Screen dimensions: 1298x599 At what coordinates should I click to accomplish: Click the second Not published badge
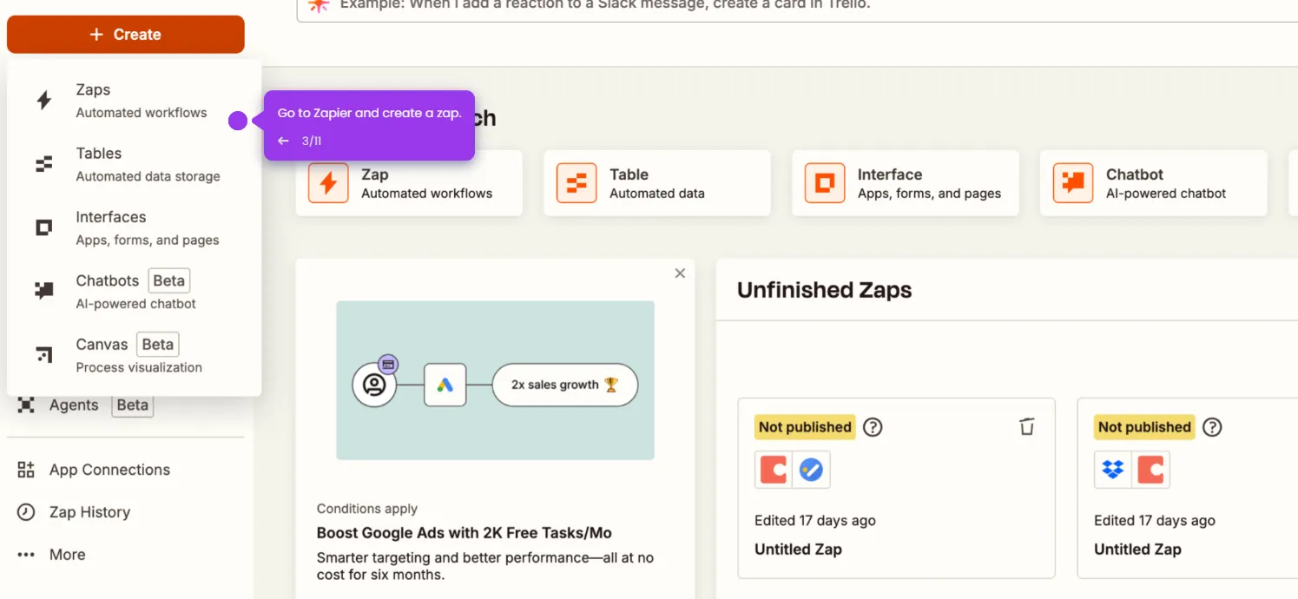coord(1144,427)
